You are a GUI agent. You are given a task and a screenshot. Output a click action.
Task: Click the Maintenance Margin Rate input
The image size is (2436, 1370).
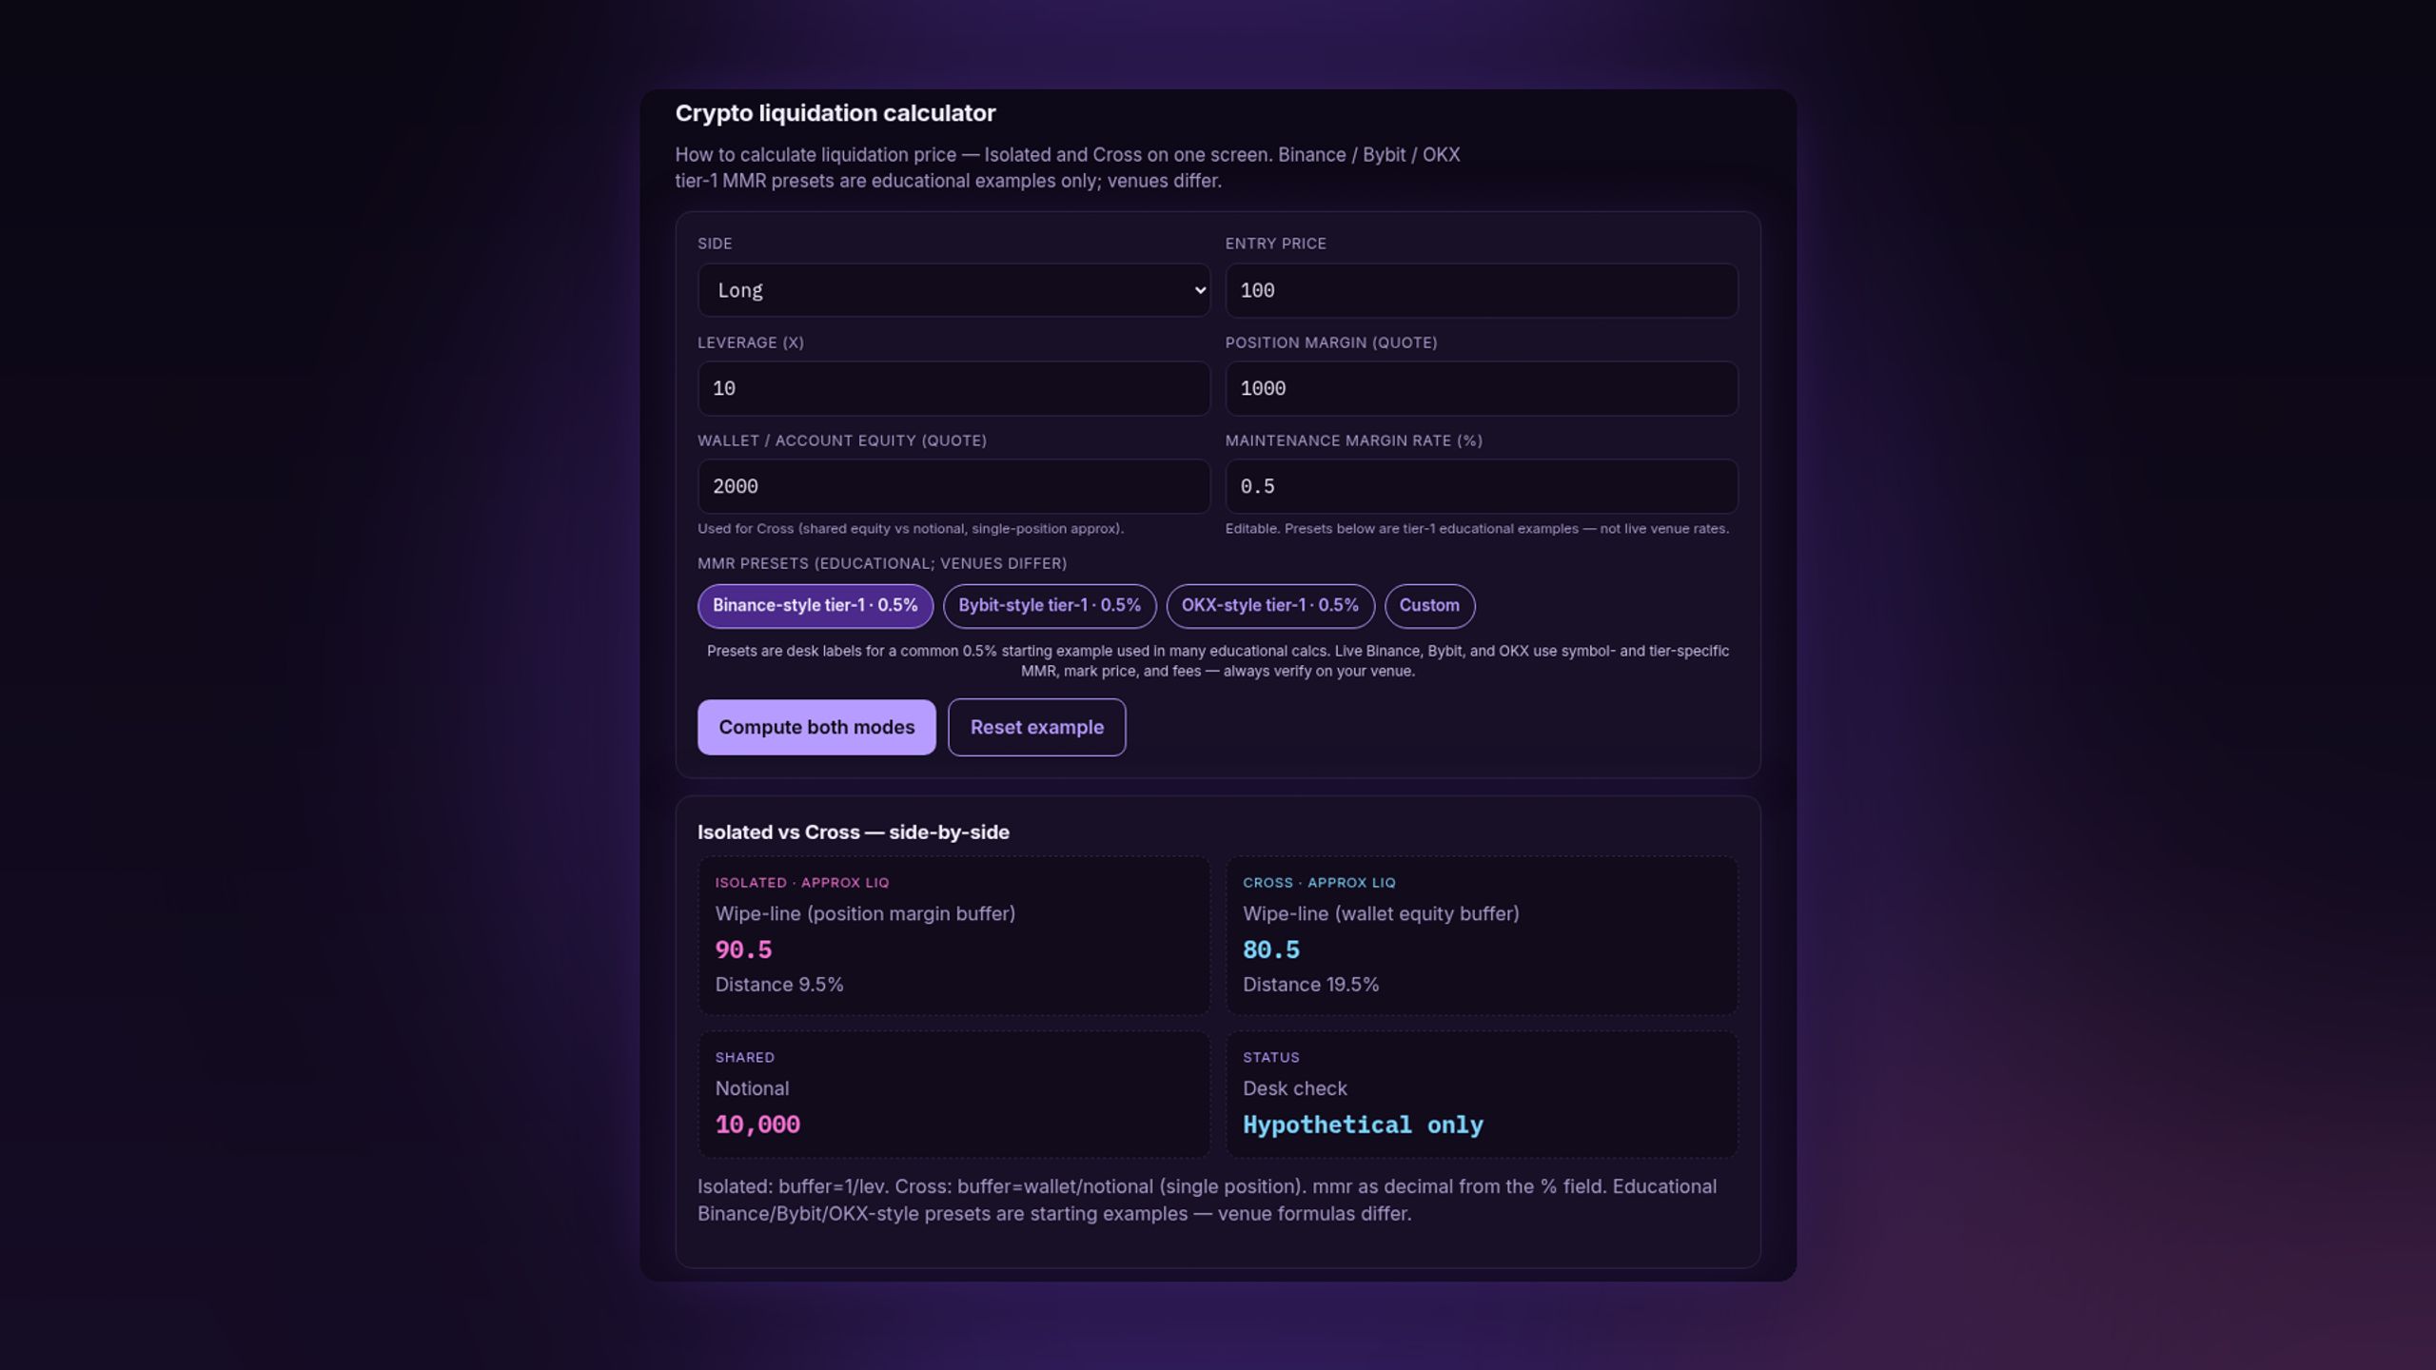(1481, 486)
